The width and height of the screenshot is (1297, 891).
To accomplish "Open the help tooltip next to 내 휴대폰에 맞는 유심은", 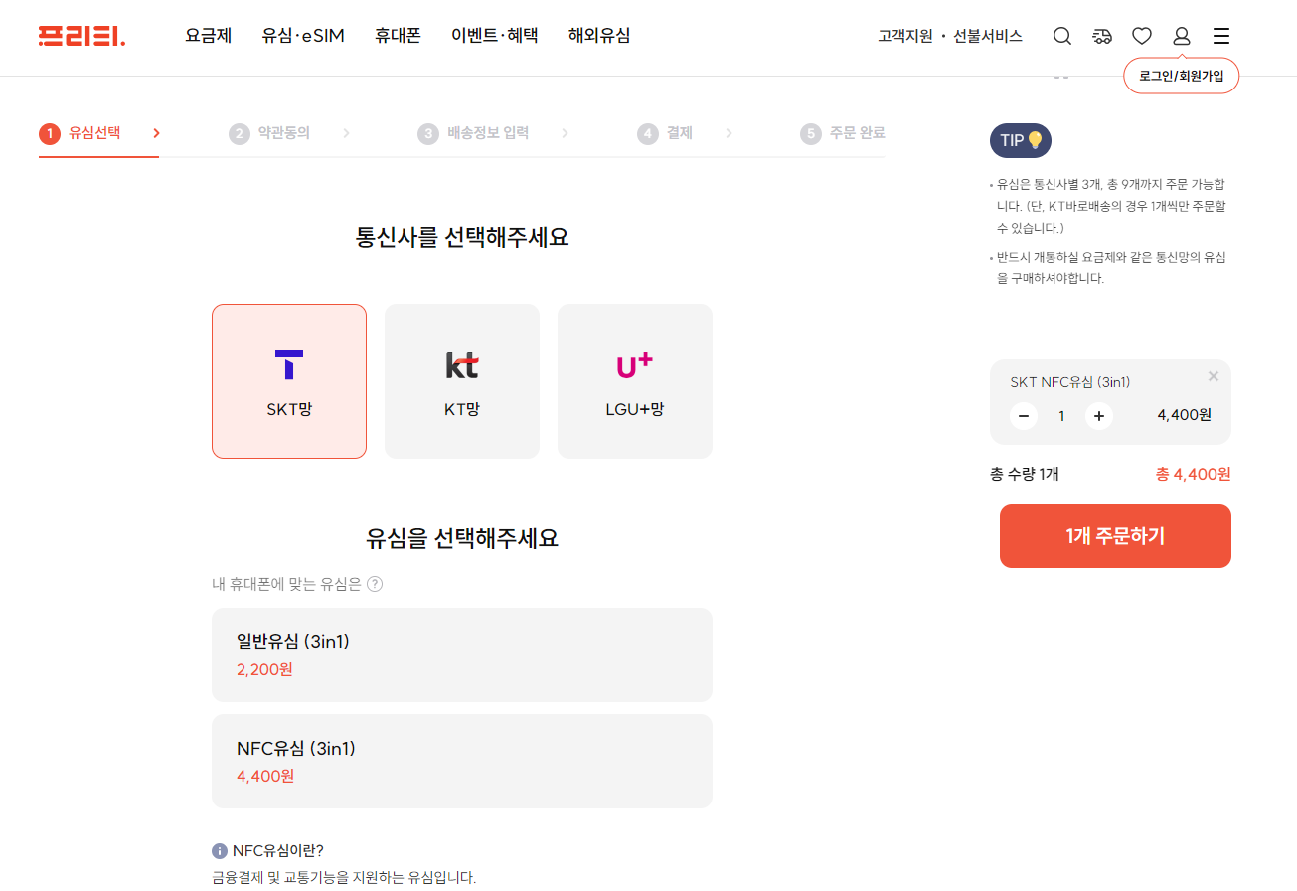I will (x=376, y=585).
